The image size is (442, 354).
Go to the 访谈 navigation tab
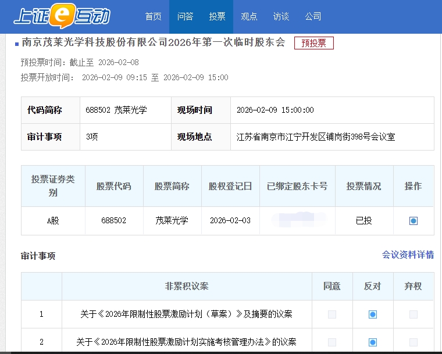tap(281, 16)
